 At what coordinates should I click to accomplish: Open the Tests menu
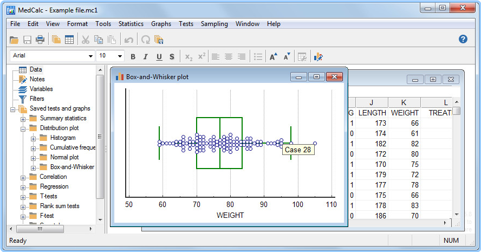click(186, 24)
